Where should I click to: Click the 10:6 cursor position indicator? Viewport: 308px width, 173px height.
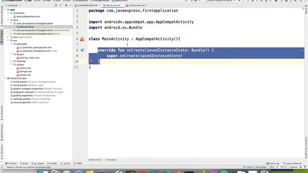coord(272,167)
